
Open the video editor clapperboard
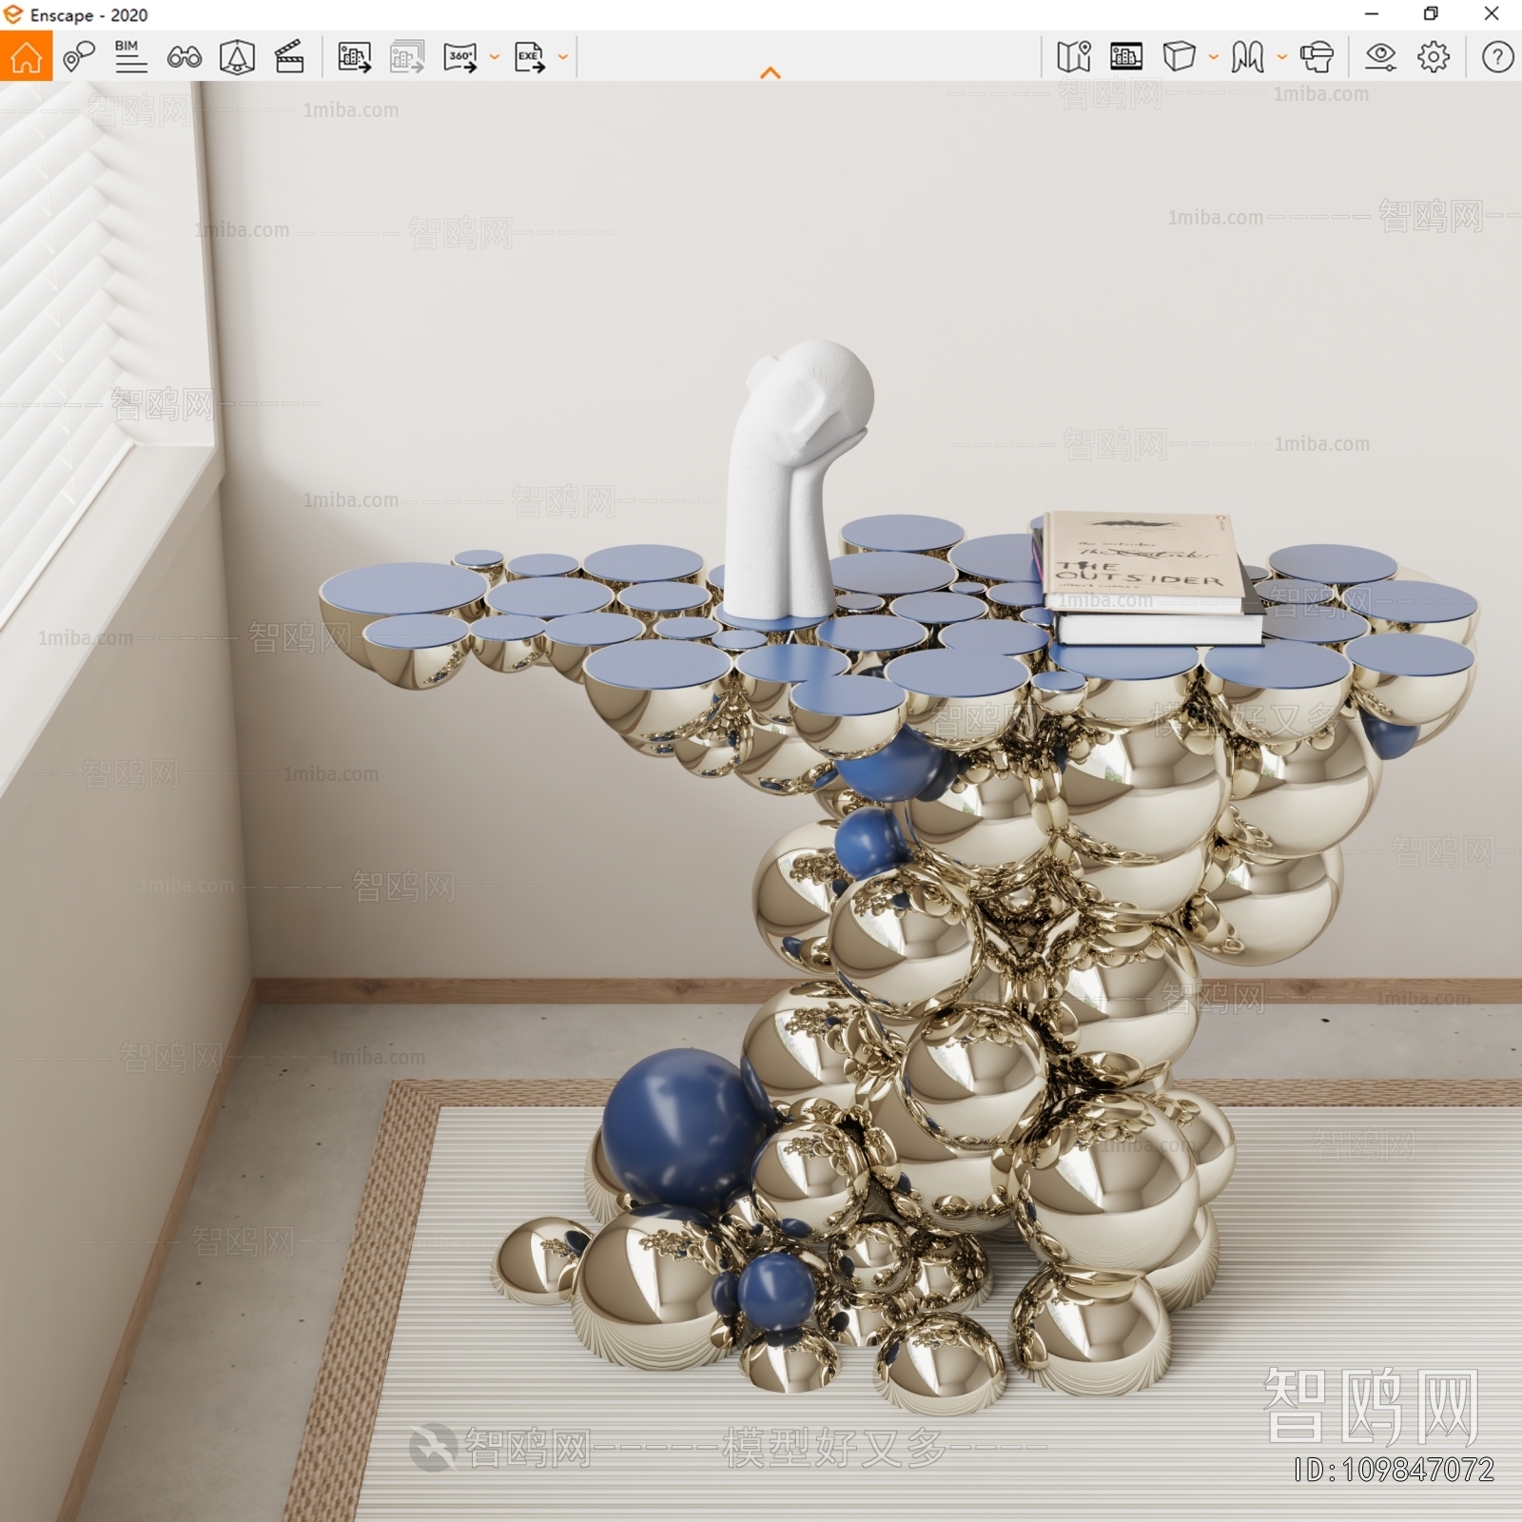click(289, 57)
